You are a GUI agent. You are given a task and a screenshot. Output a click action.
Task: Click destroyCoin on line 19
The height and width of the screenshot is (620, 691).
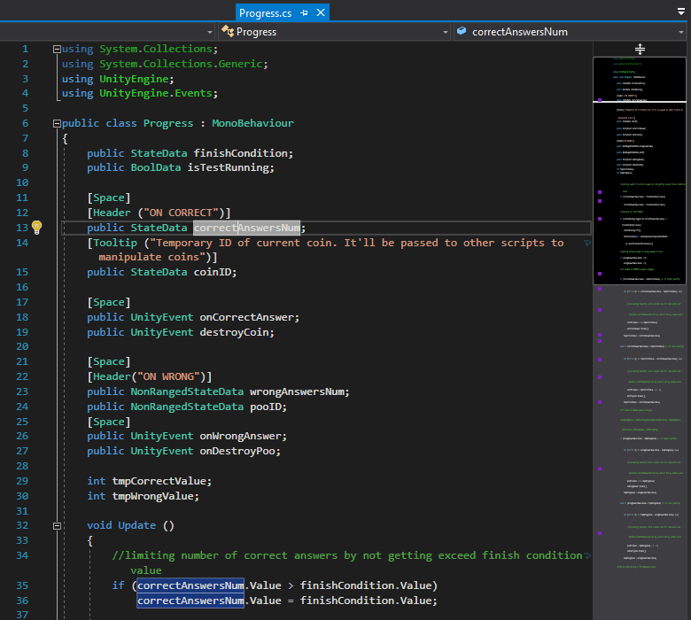pyautogui.click(x=234, y=332)
